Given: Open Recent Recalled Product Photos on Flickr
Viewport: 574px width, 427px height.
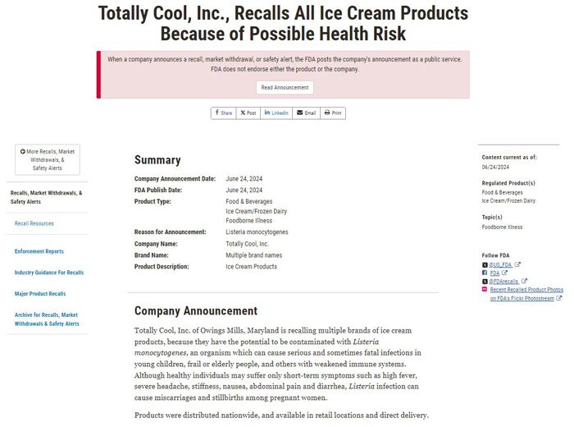Looking at the screenshot, I should click(x=526, y=294).
